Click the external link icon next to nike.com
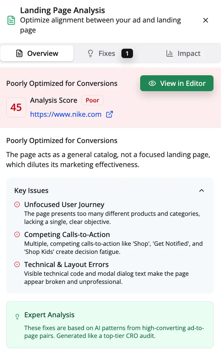This screenshot has width=221, height=356. click(x=109, y=114)
